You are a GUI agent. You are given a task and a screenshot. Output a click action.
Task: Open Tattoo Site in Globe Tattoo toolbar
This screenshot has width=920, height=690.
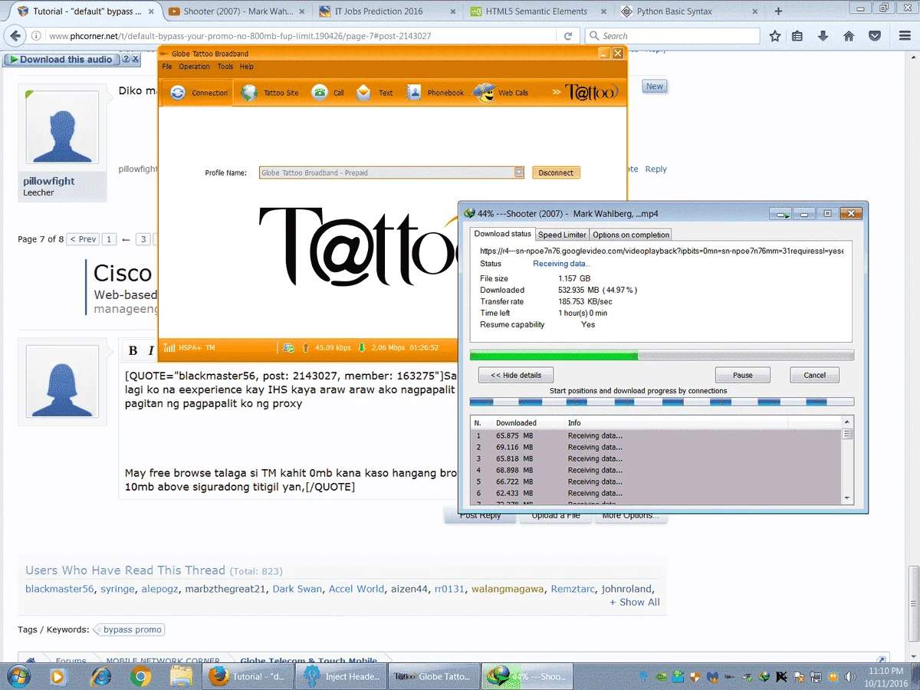[x=270, y=93]
